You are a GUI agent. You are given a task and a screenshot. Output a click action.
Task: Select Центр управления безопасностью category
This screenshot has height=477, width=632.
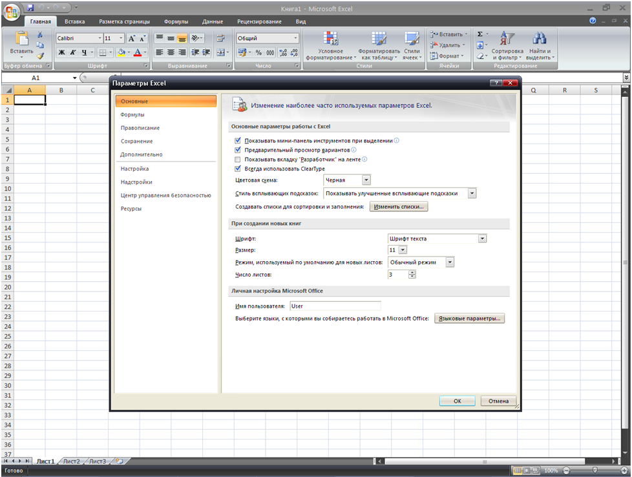[x=165, y=195]
